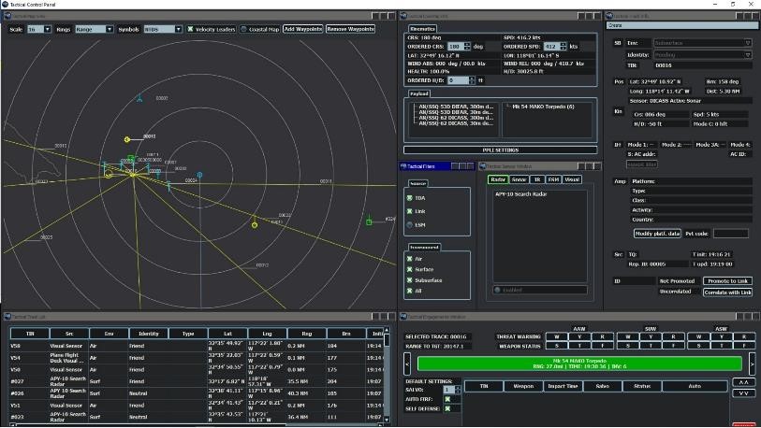Enable the Coastal Map option
This screenshot has width=761, height=428.
point(243,29)
